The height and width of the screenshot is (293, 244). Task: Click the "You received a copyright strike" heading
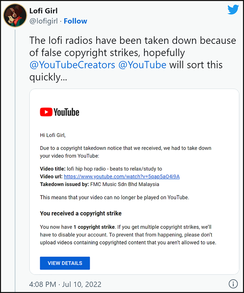80,213
